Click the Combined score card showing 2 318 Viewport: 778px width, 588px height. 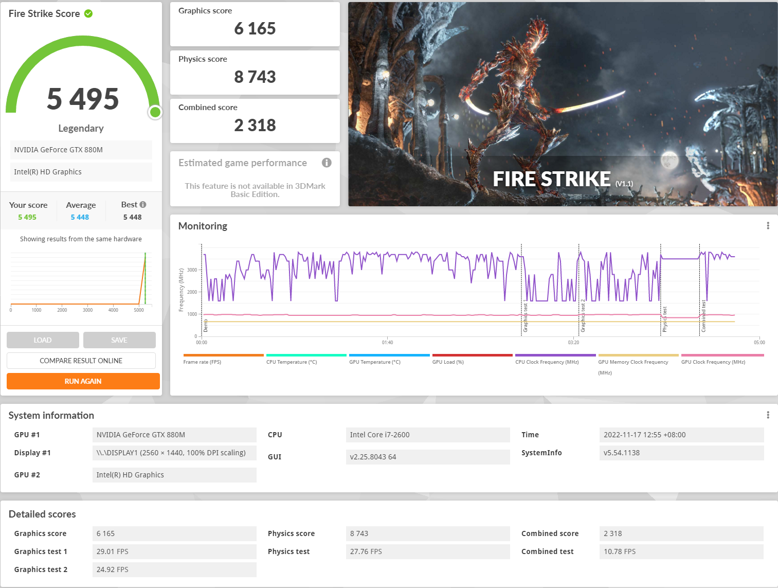(255, 121)
